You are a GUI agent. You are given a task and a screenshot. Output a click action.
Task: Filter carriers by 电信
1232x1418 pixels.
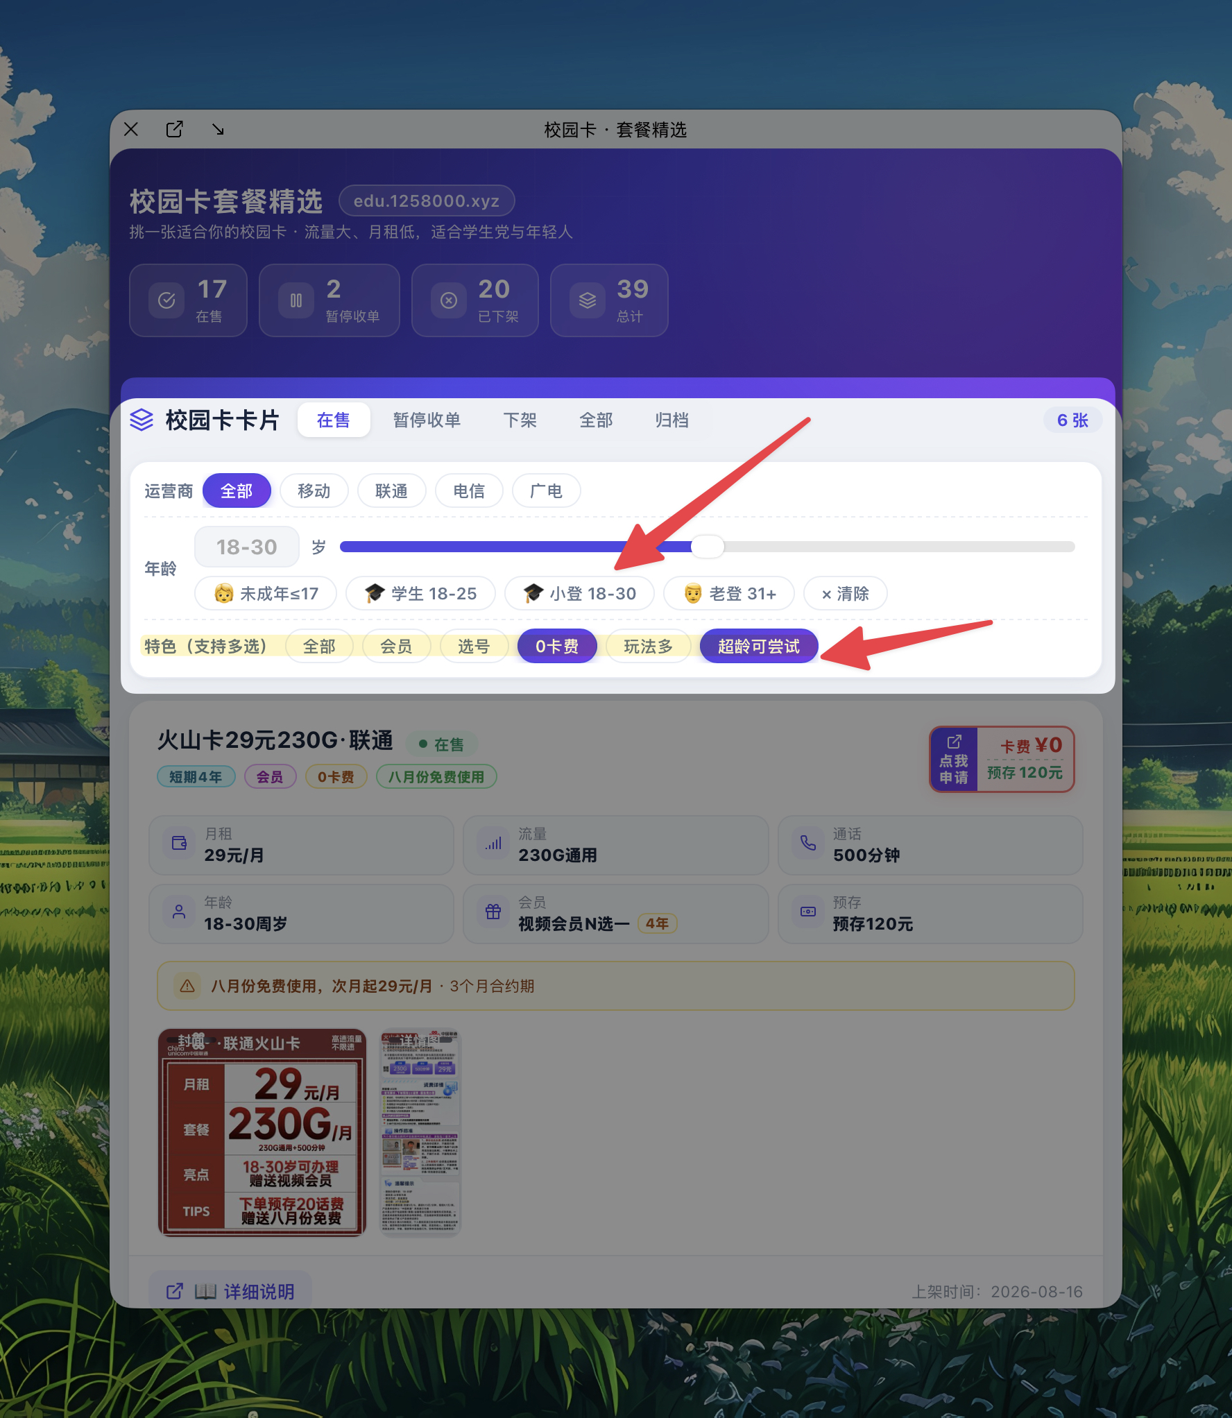[469, 491]
